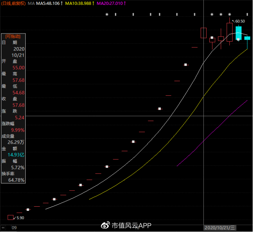Click the 最高 value 57.68
This screenshot has height=232, width=253.
tap(19, 80)
